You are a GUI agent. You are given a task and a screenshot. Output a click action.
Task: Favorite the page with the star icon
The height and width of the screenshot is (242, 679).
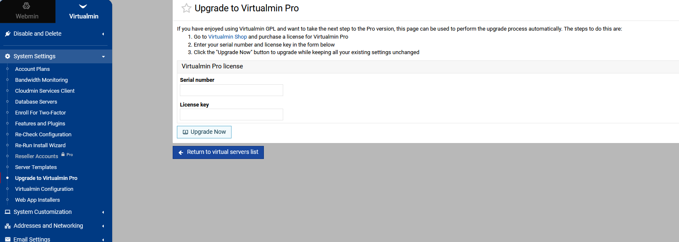pos(186,8)
